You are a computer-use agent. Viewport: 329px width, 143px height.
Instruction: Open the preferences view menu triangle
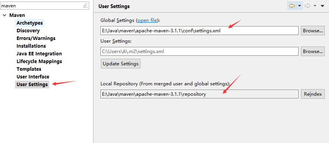[x=322, y=6]
